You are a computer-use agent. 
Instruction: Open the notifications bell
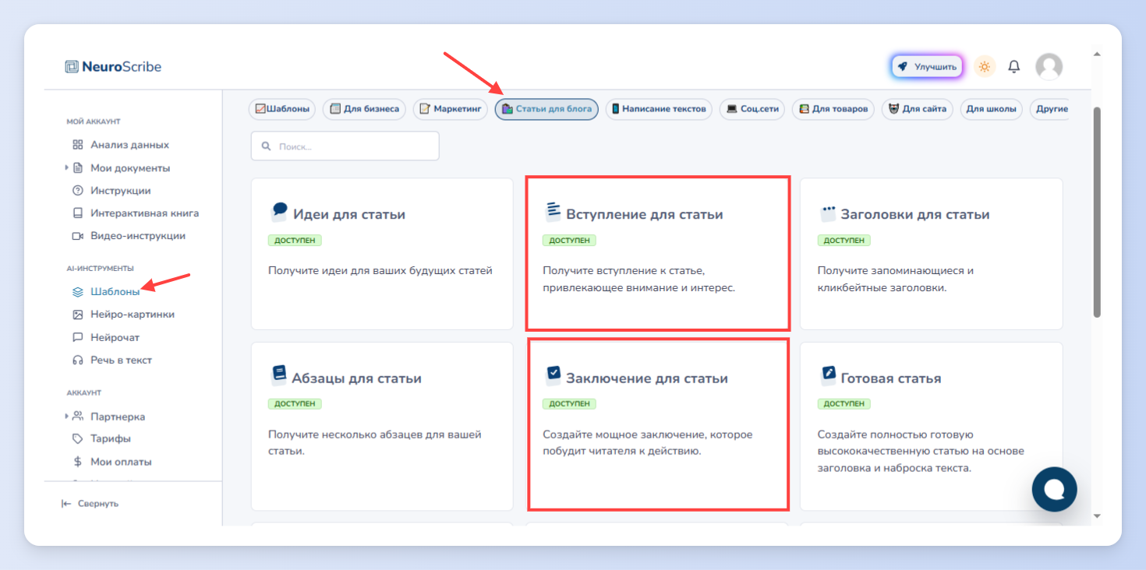[1014, 67]
